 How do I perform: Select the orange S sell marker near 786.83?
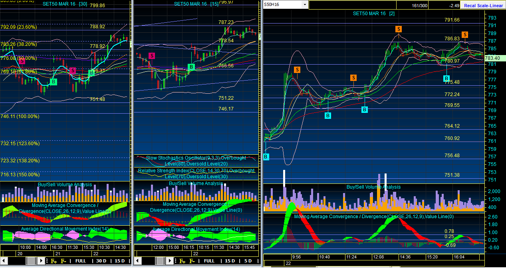tap(464, 35)
